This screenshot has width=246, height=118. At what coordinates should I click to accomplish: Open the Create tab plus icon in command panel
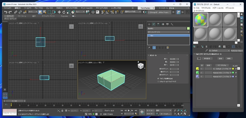149,24
